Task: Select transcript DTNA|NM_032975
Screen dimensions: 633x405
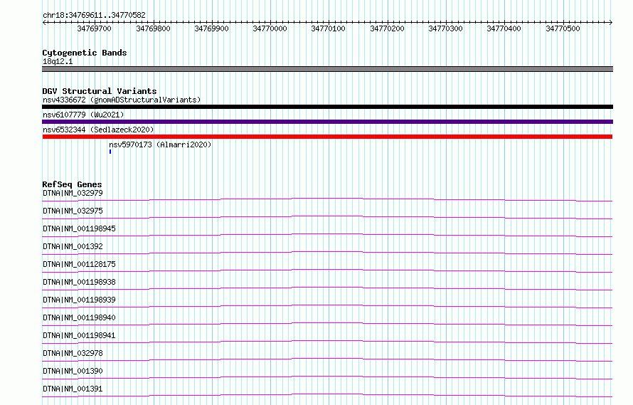Action: click(x=73, y=211)
